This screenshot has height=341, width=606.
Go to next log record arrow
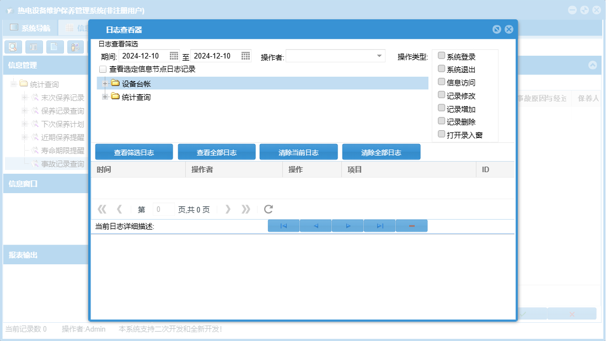coord(348,226)
